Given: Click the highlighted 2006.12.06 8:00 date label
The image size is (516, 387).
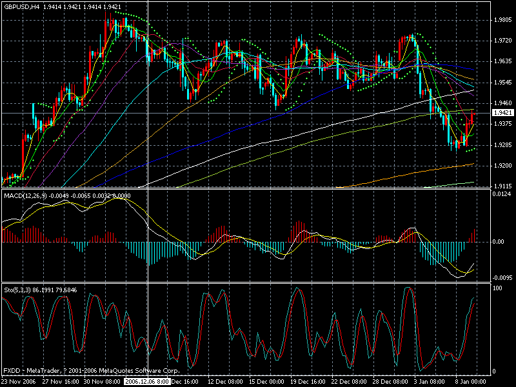Looking at the screenshot, I should [x=148, y=382].
